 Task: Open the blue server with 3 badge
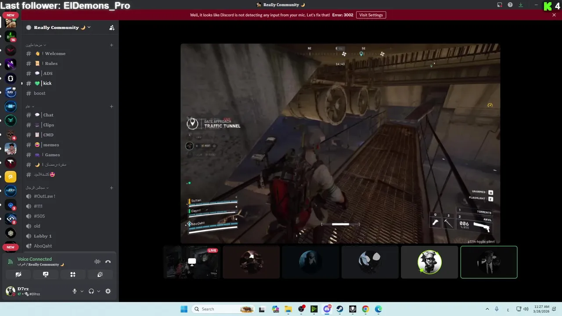pos(11,205)
